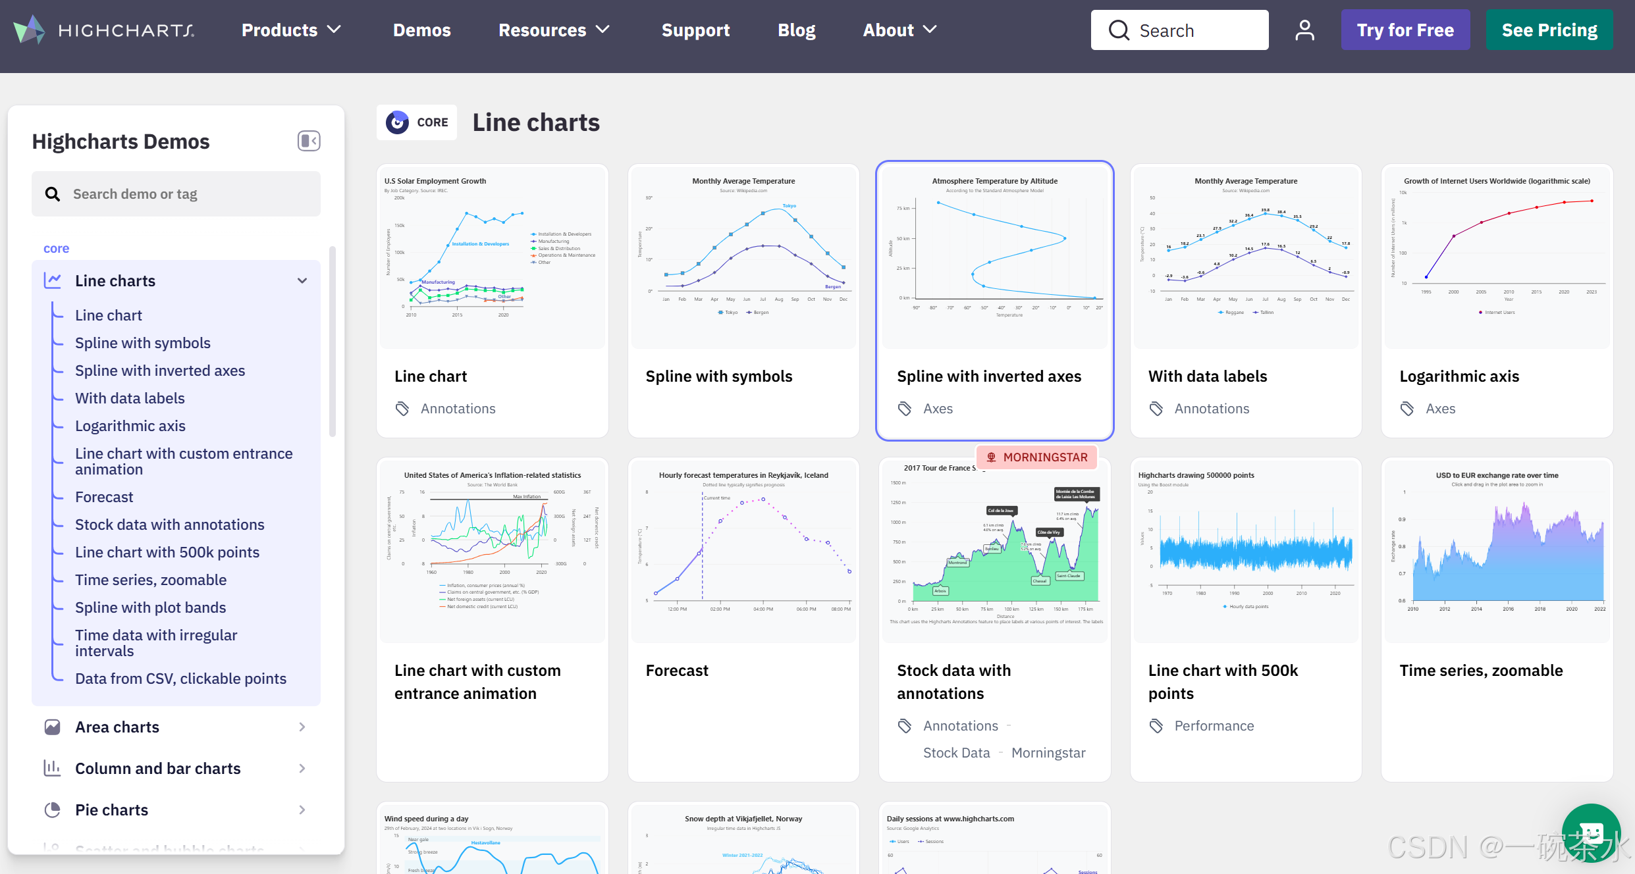1635x874 pixels.
Task: Click the Column and bar charts icon
Action: [53, 768]
